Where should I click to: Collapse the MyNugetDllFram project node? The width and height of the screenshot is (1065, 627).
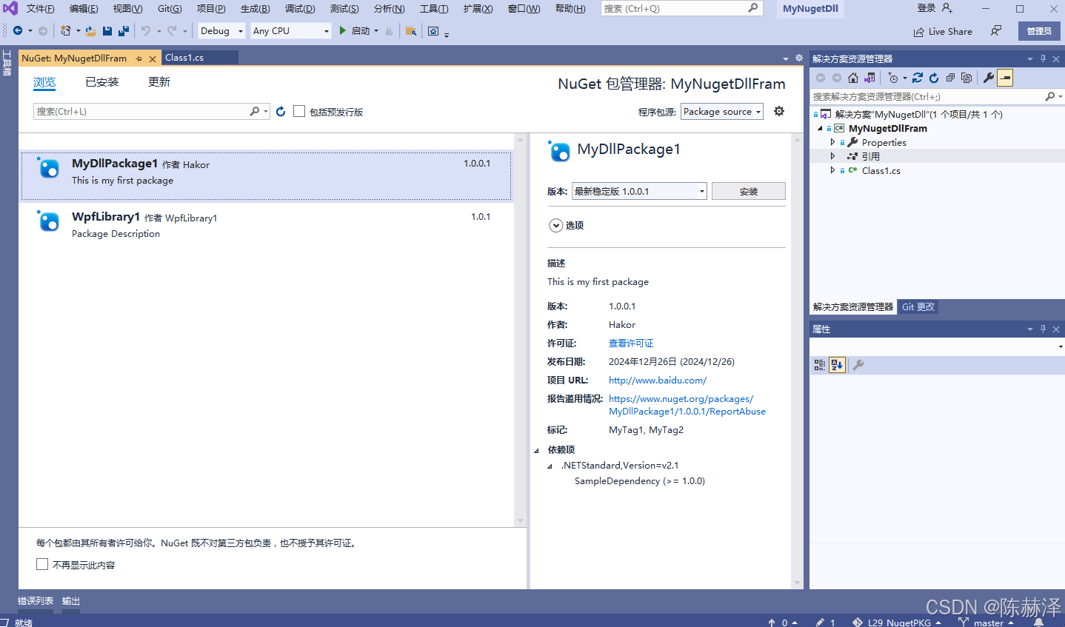tap(820, 128)
